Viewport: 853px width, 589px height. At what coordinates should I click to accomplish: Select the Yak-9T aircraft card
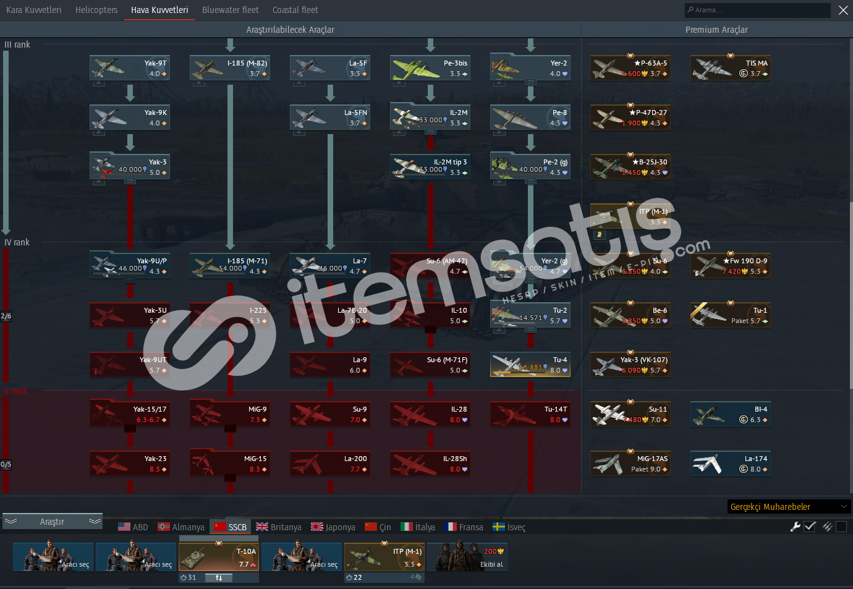pyautogui.click(x=130, y=68)
